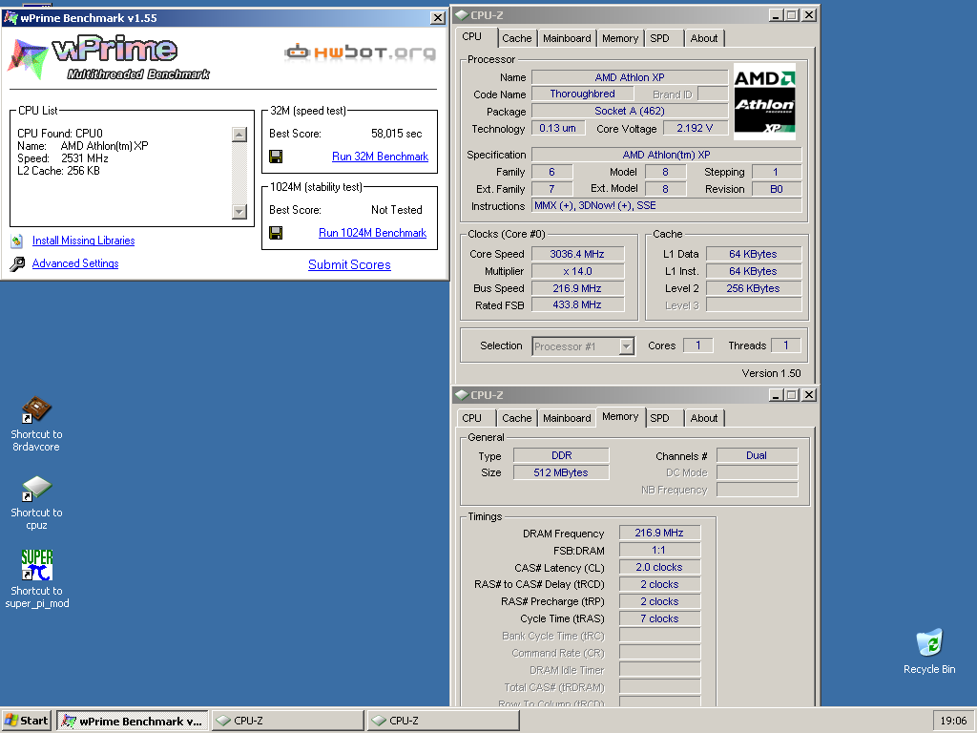Click Install Missing Libraries link
The height and width of the screenshot is (733, 977).
coord(84,241)
